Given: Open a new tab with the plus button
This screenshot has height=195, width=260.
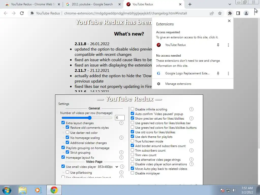Looking at the screenshot, I should pos(190,5).
